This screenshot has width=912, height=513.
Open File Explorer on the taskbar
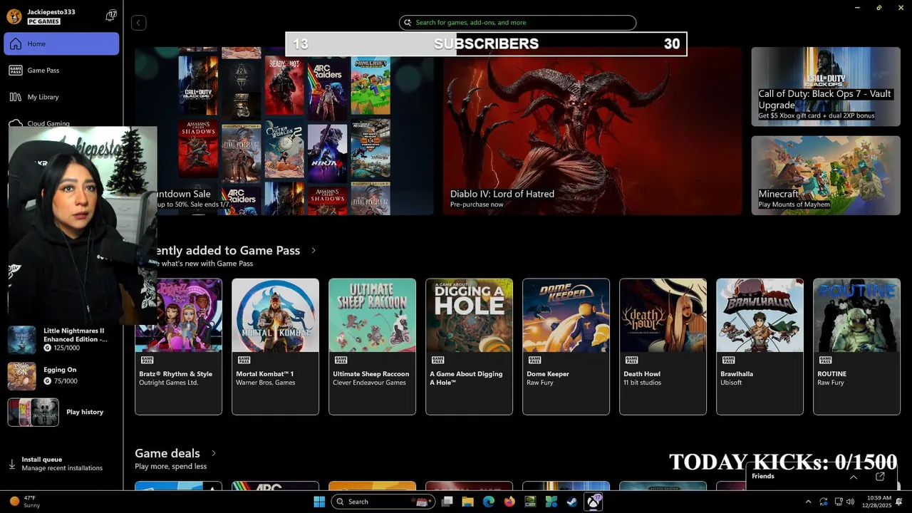[467, 502]
